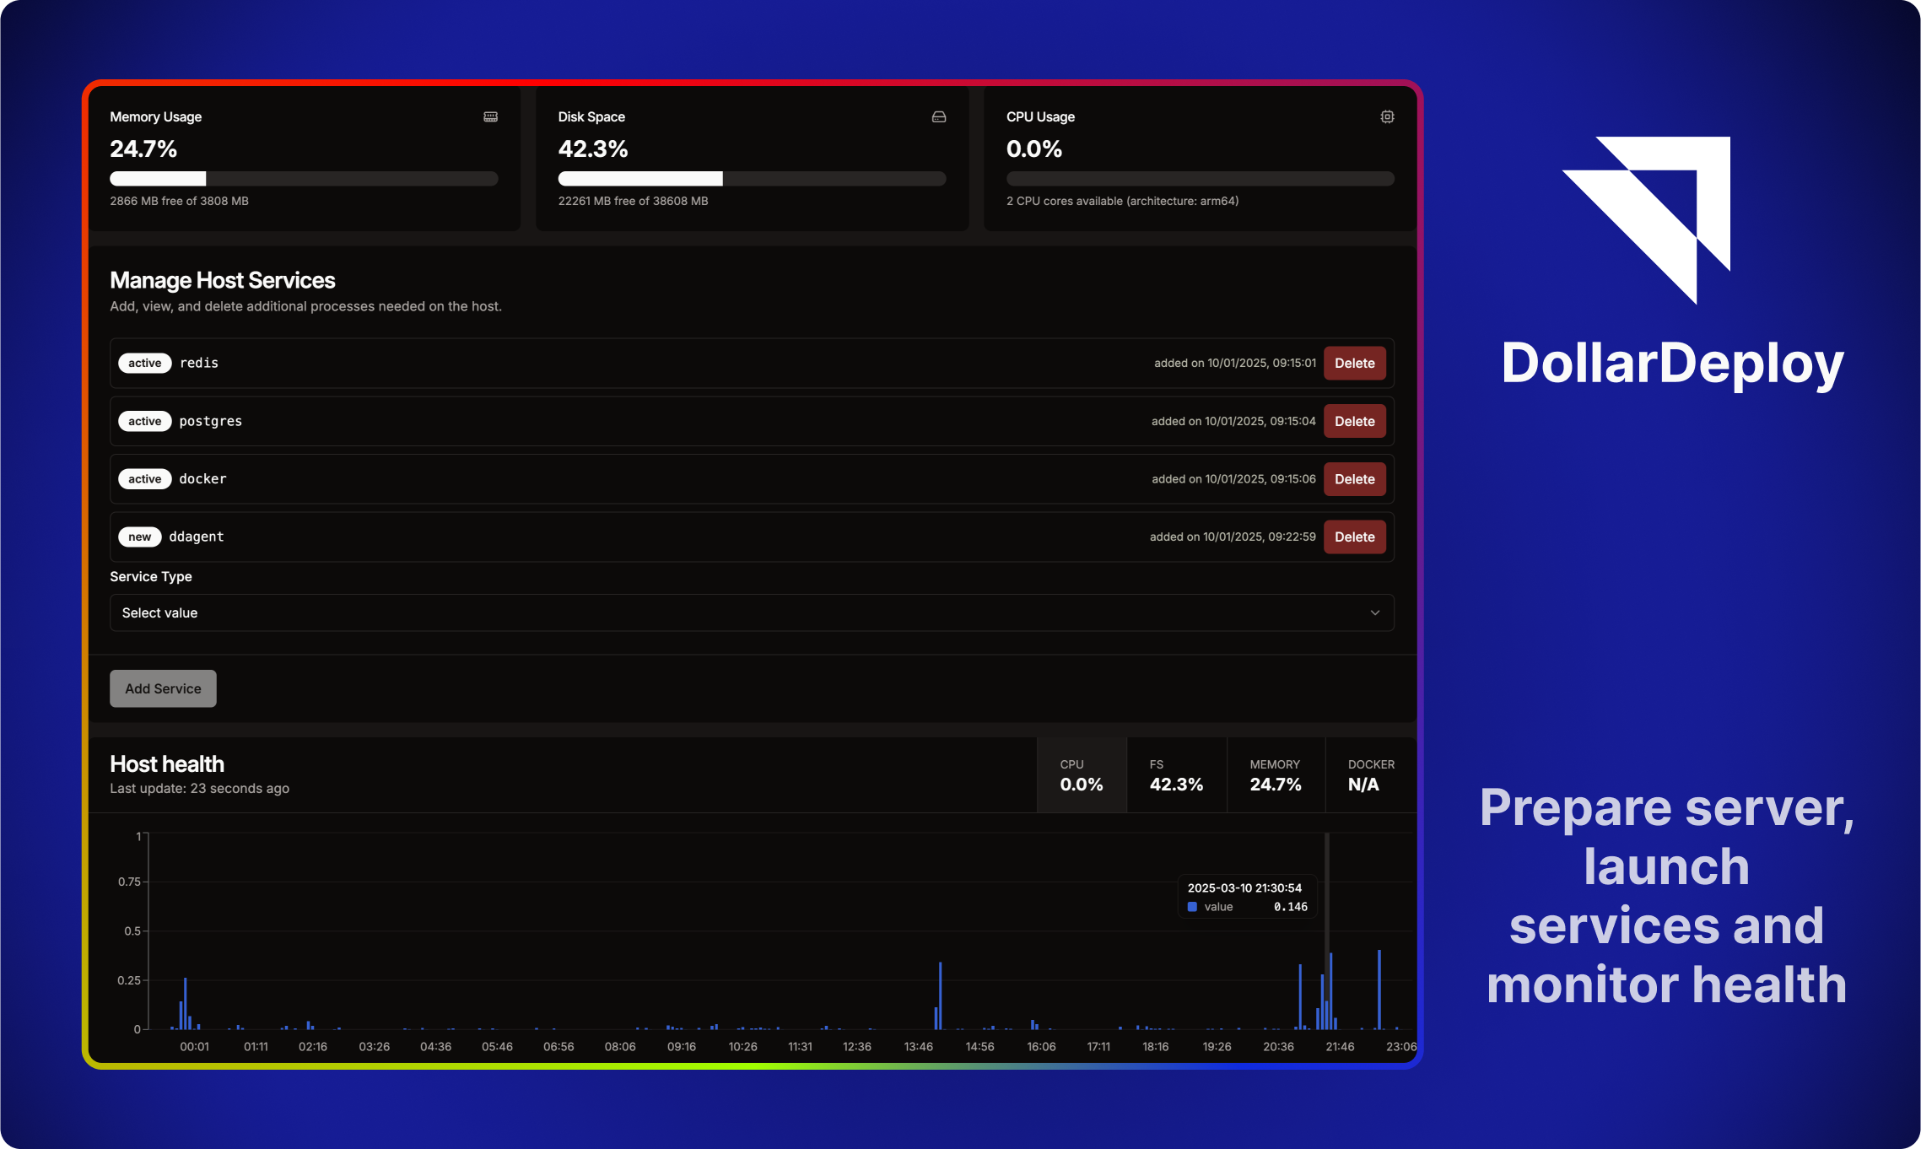Click the tall chart bar near 13:46
The width and height of the screenshot is (1921, 1149).
(x=940, y=995)
